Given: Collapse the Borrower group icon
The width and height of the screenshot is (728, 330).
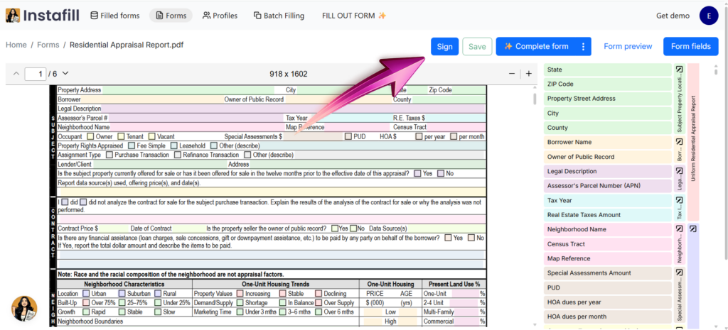Looking at the screenshot, I should 679,141.
